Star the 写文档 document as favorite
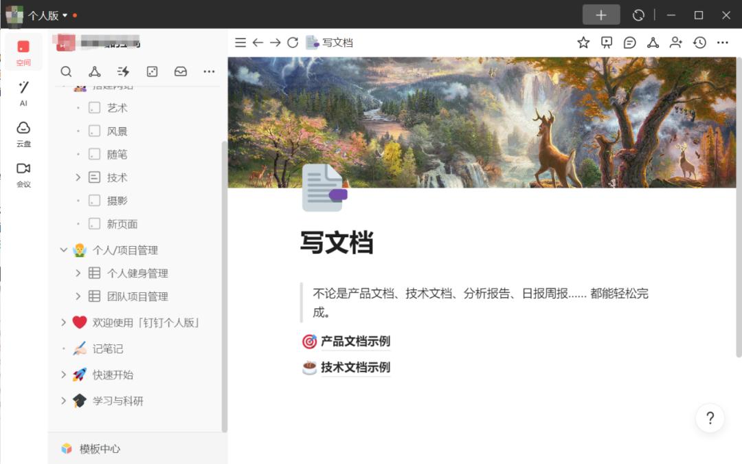The height and width of the screenshot is (464, 742). point(583,43)
